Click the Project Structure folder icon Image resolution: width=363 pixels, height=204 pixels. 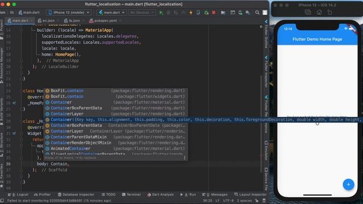223,12
